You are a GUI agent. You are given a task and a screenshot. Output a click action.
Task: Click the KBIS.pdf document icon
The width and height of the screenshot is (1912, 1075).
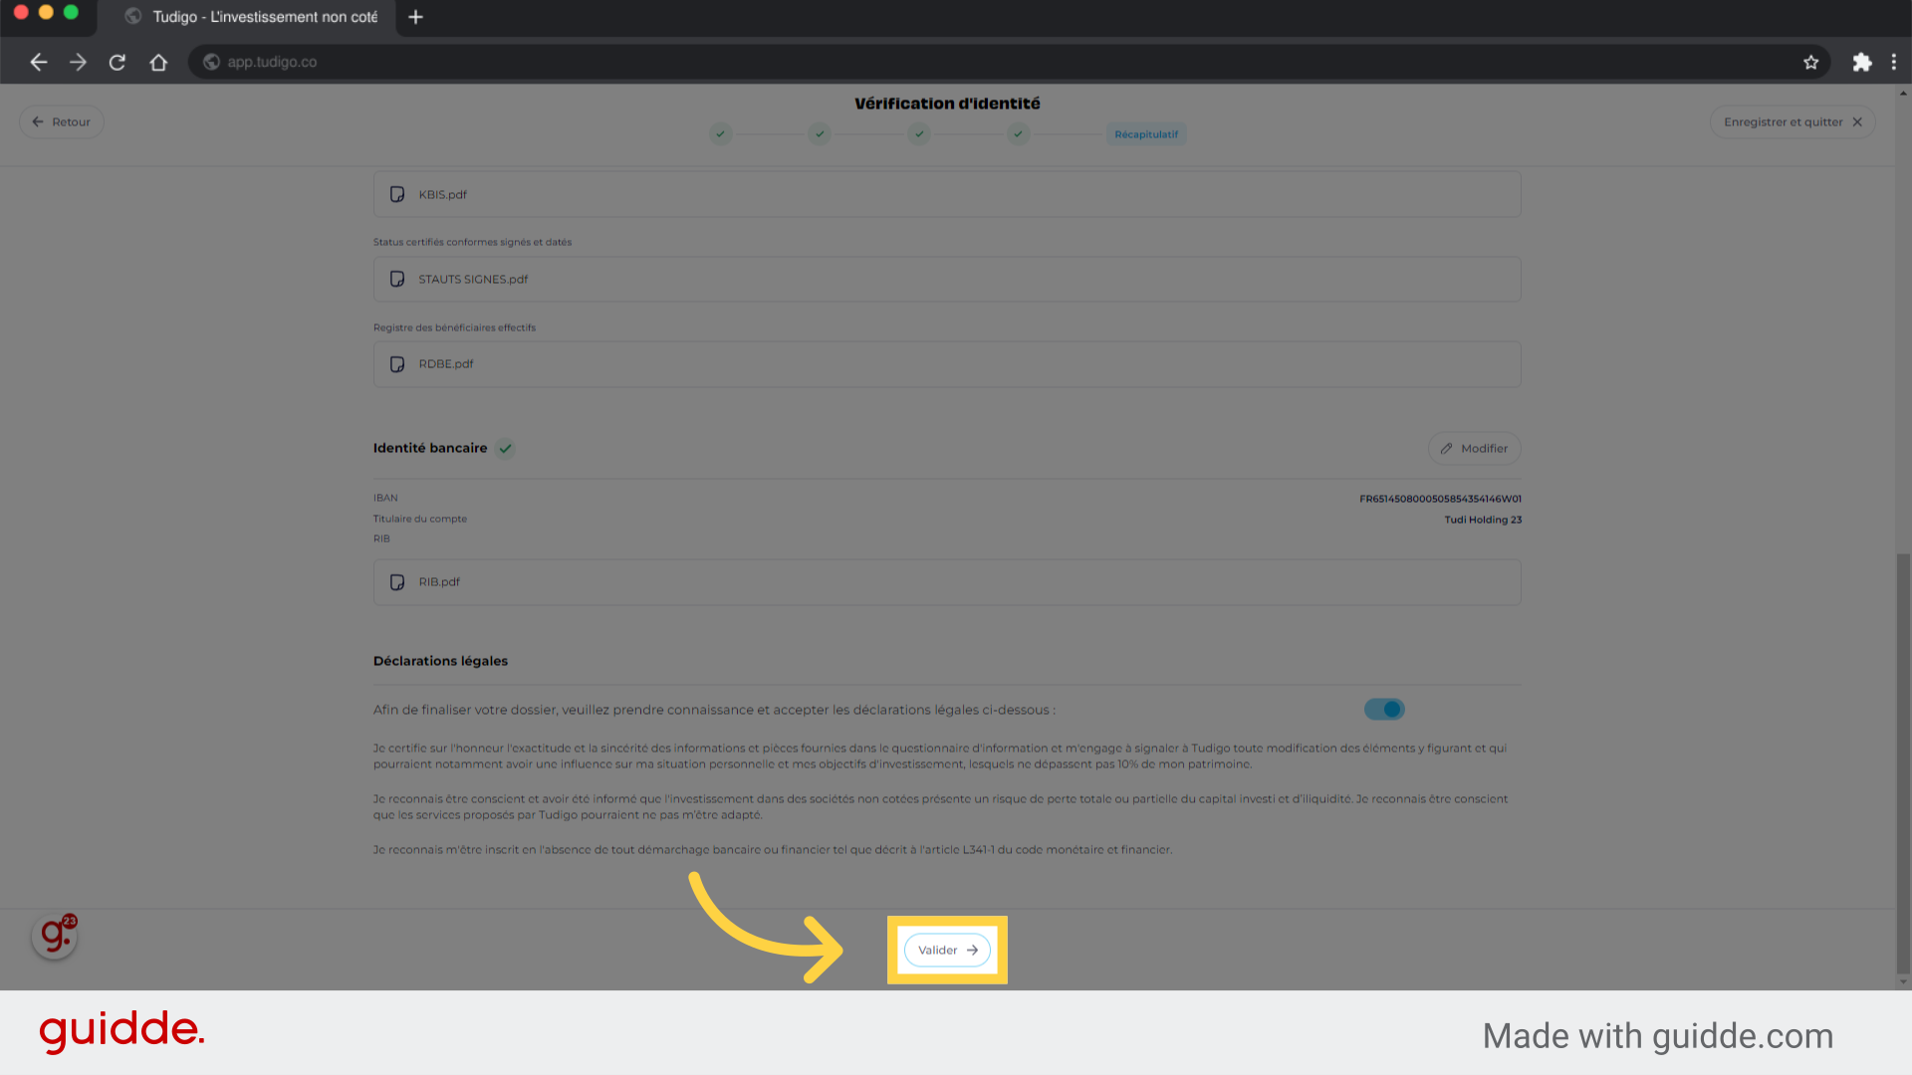click(396, 194)
